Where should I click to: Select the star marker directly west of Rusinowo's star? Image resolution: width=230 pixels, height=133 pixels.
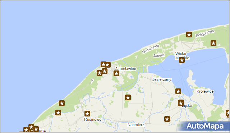(x=58, y=113)
